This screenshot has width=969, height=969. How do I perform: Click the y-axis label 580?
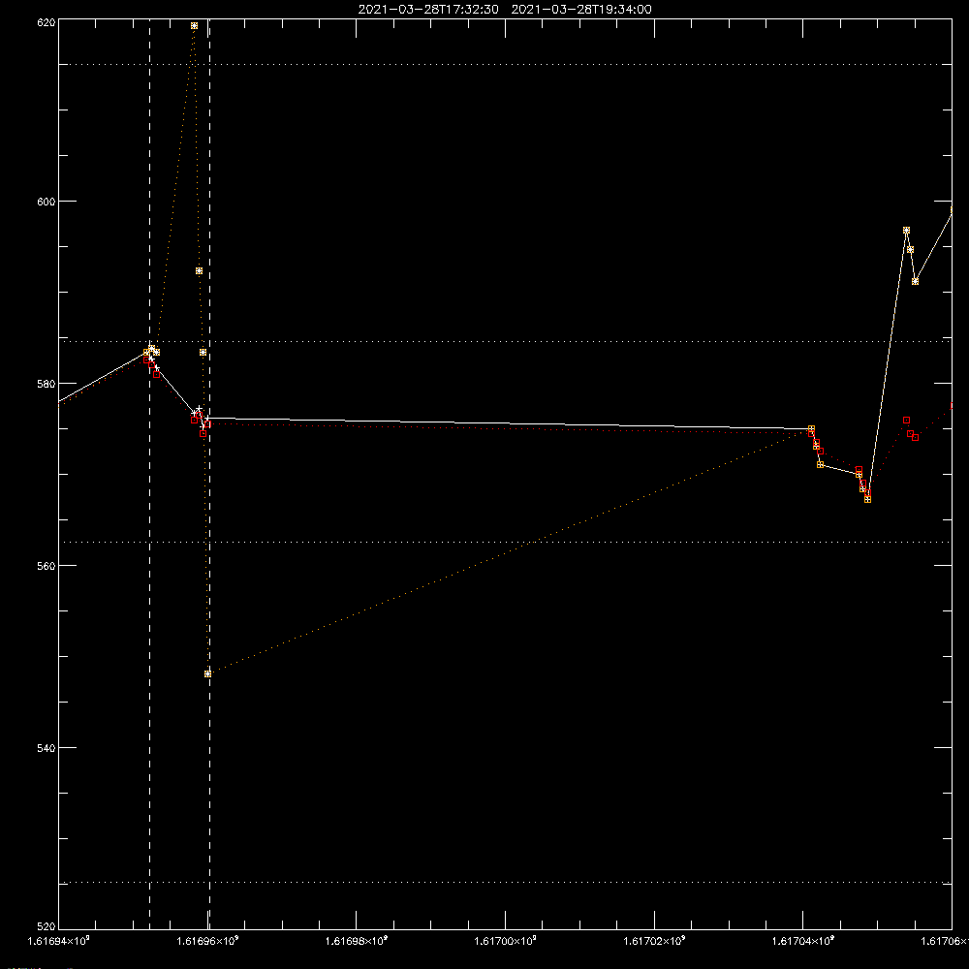(x=47, y=383)
